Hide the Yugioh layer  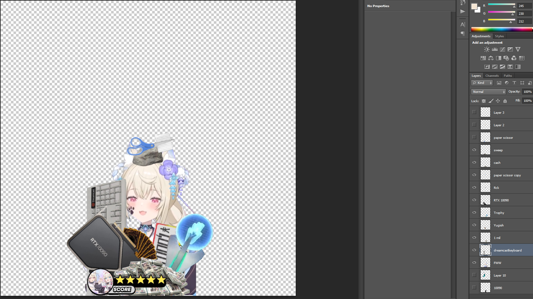474,225
